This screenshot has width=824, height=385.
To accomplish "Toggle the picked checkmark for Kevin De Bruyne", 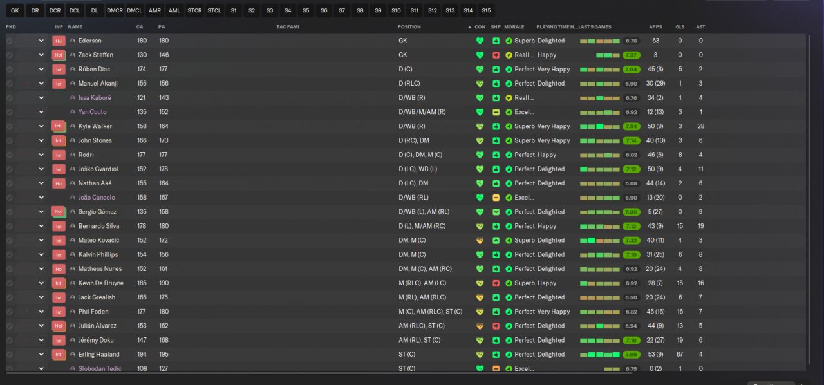I will coord(10,283).
